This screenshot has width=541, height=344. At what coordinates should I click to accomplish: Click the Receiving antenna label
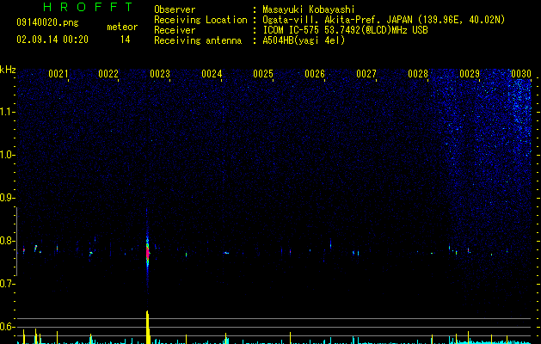(x=198, y=40)
